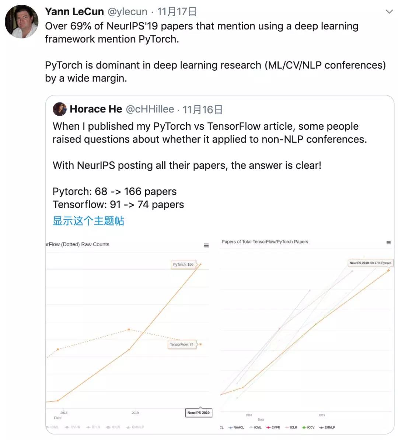This screenshot has height=440, width=398.
Task: Toggle greyed ICCV in left legend
Action: (x=113, y=427)
